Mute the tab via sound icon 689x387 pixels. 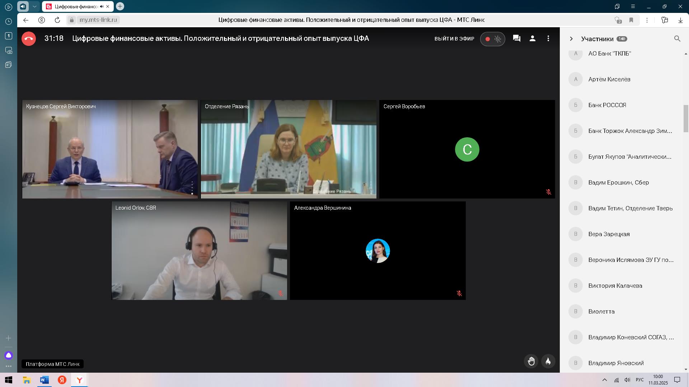[102, 6]
